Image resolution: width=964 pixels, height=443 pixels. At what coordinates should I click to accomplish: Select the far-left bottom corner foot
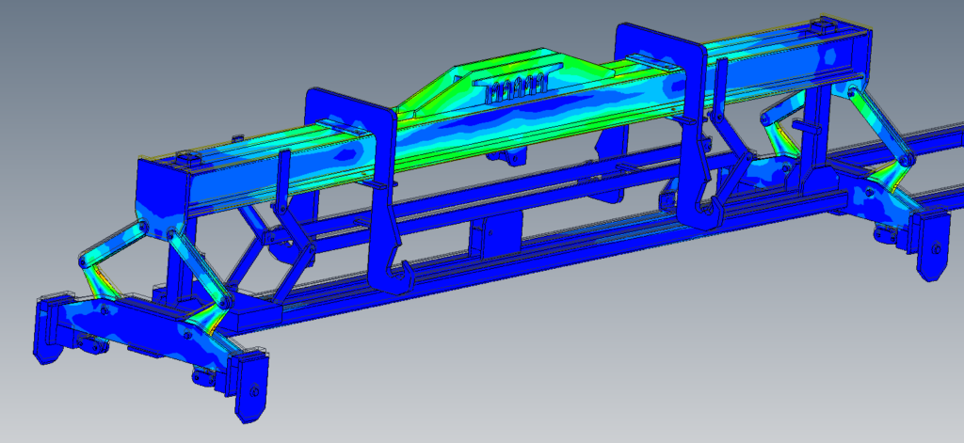point(47,329)
